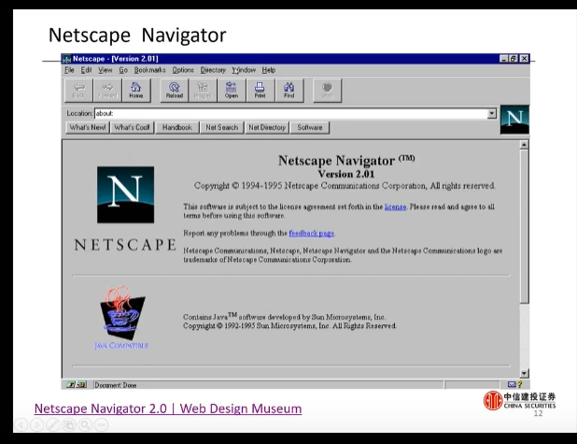Open the Edit menu
577x444 pixels.
click(x=87, y=70)
